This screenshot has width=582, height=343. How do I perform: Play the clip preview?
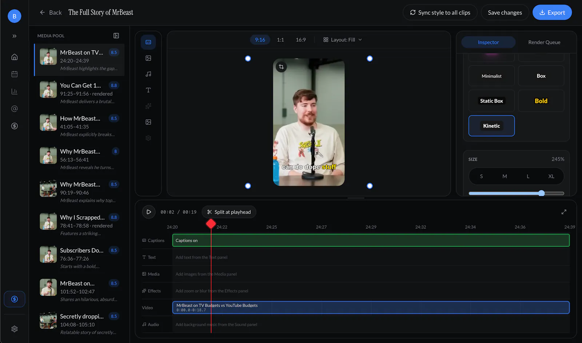coord(149,212)
